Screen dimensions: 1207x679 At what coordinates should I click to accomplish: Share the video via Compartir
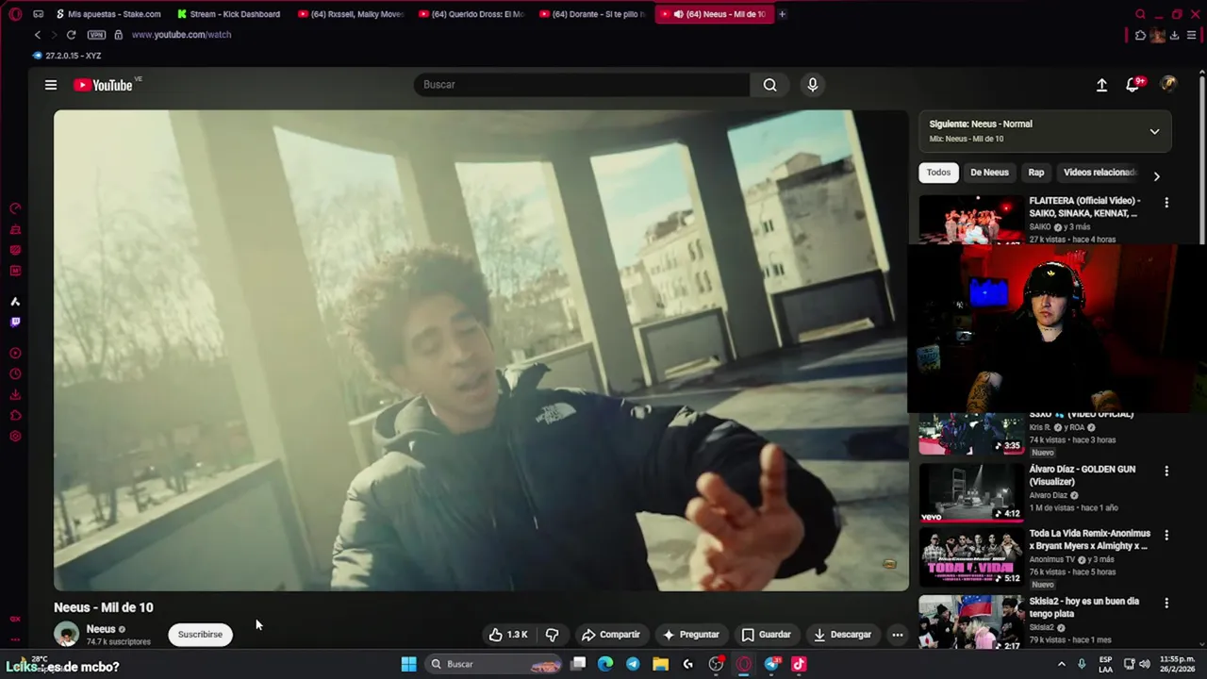tap(610, 635)
